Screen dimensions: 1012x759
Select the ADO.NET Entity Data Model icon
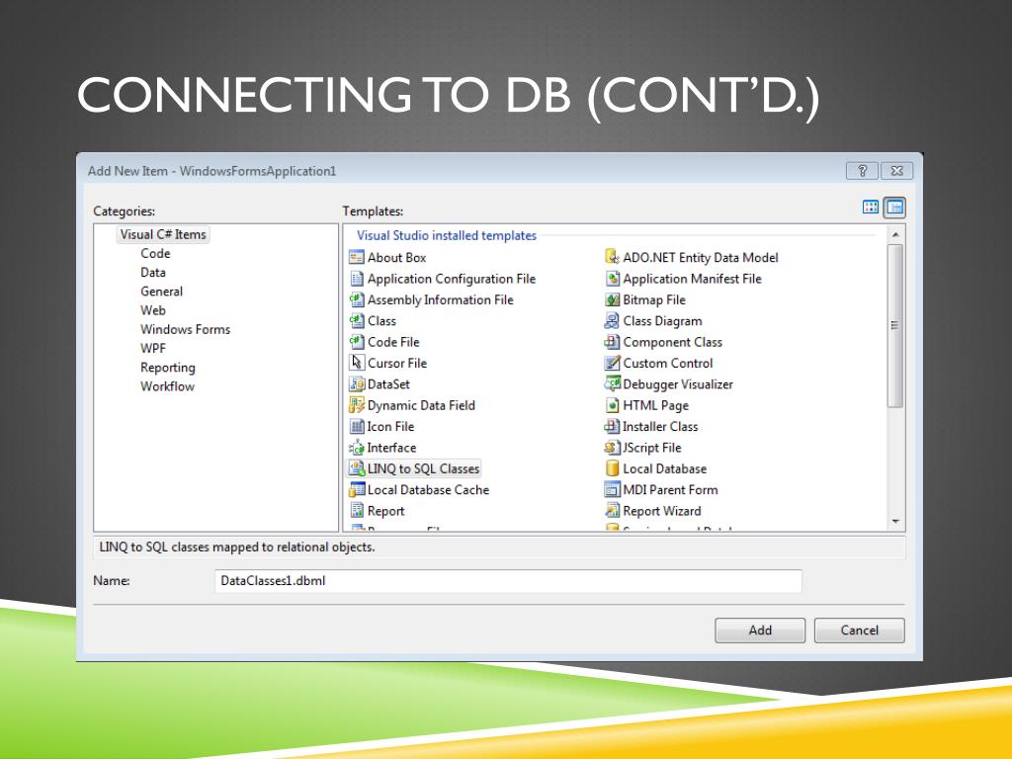tap(612, 258)
